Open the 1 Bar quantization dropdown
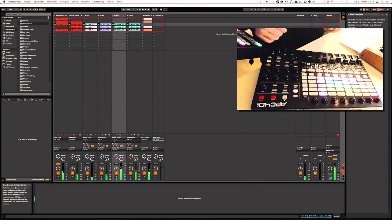Viewport: 392px width, 220px height. [41, 9]
